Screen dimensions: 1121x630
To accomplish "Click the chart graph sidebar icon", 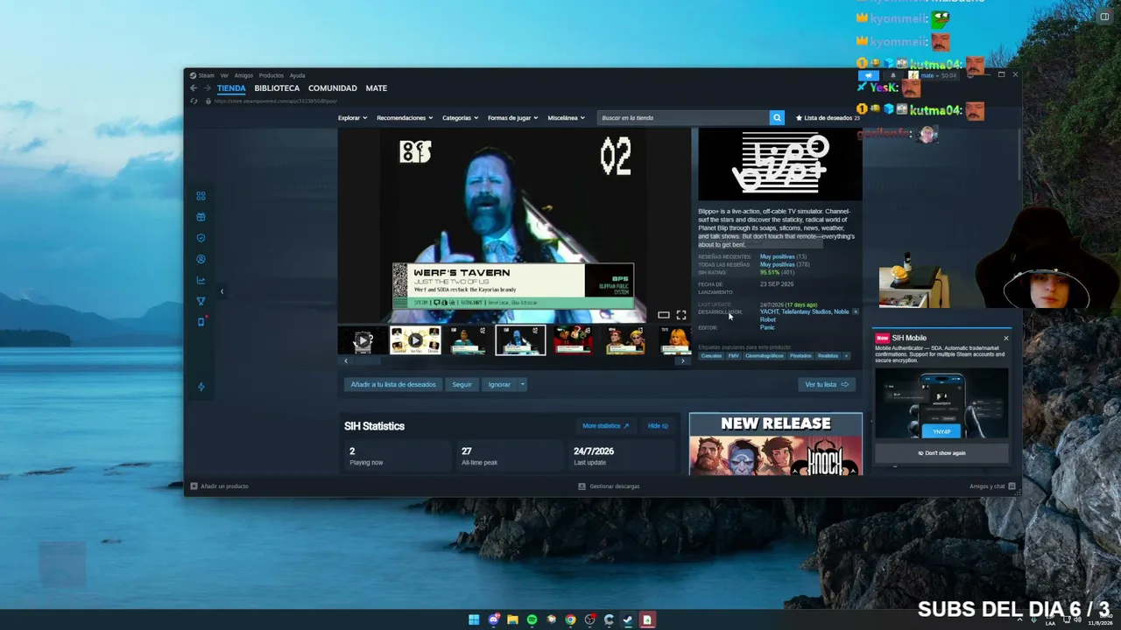I will [x=201, y=280].
